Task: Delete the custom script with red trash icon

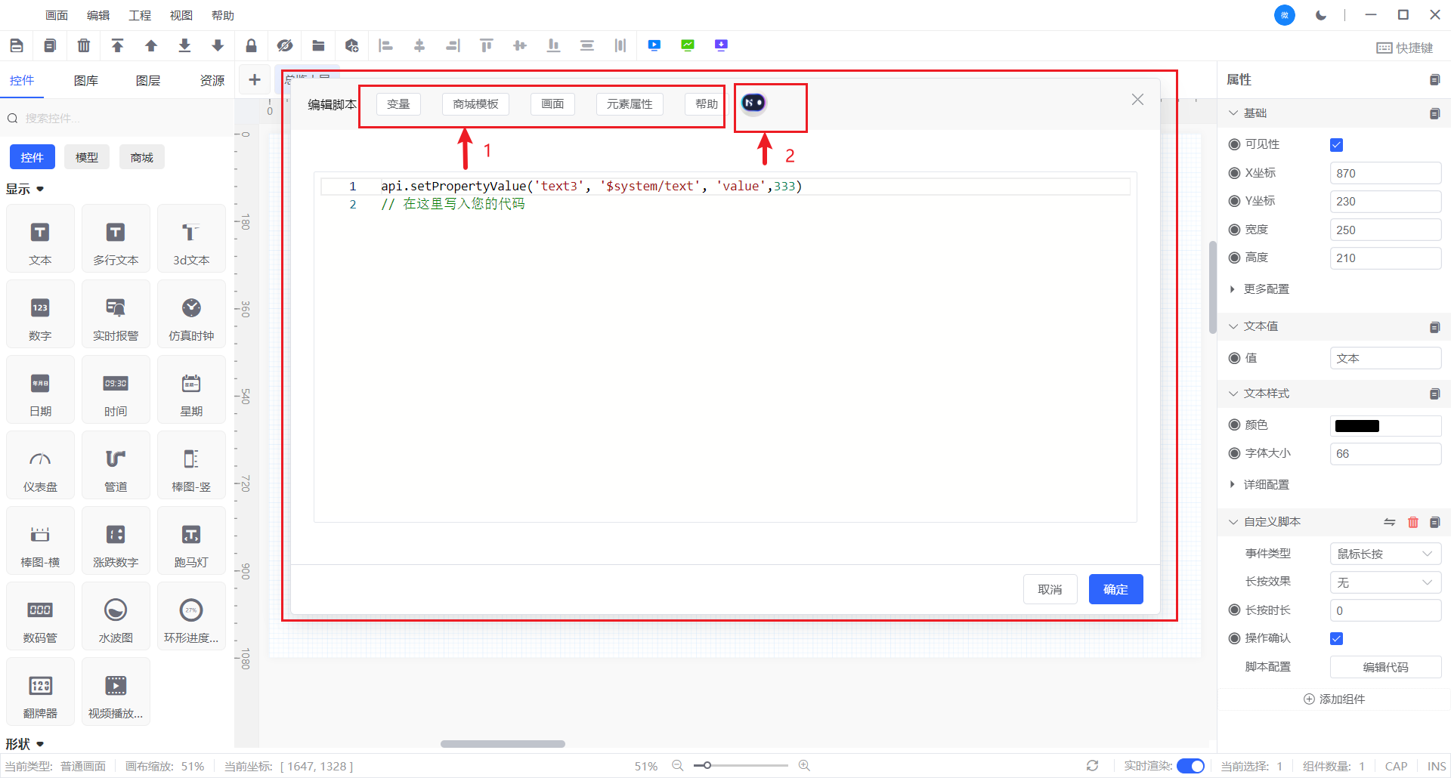Action: tap(1412, 522)
